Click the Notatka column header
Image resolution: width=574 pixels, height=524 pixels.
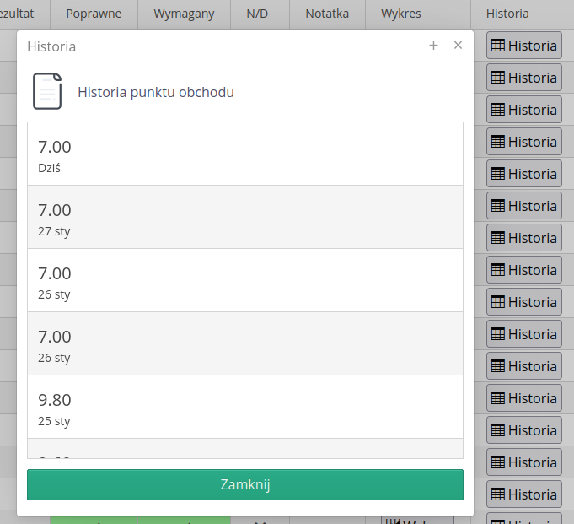point(327,14)
